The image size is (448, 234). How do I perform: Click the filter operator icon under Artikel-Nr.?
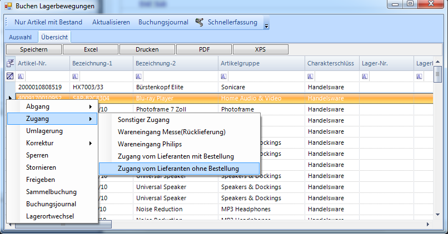(x=21, y=76)
